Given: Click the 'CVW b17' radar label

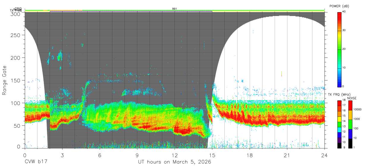Looking at the screenshot, I should [36, 162].
